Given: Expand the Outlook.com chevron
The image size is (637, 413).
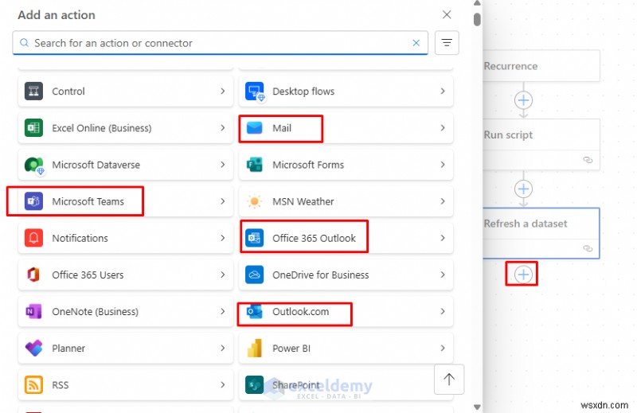Looking at the screenshot, I should coord(443,311).
